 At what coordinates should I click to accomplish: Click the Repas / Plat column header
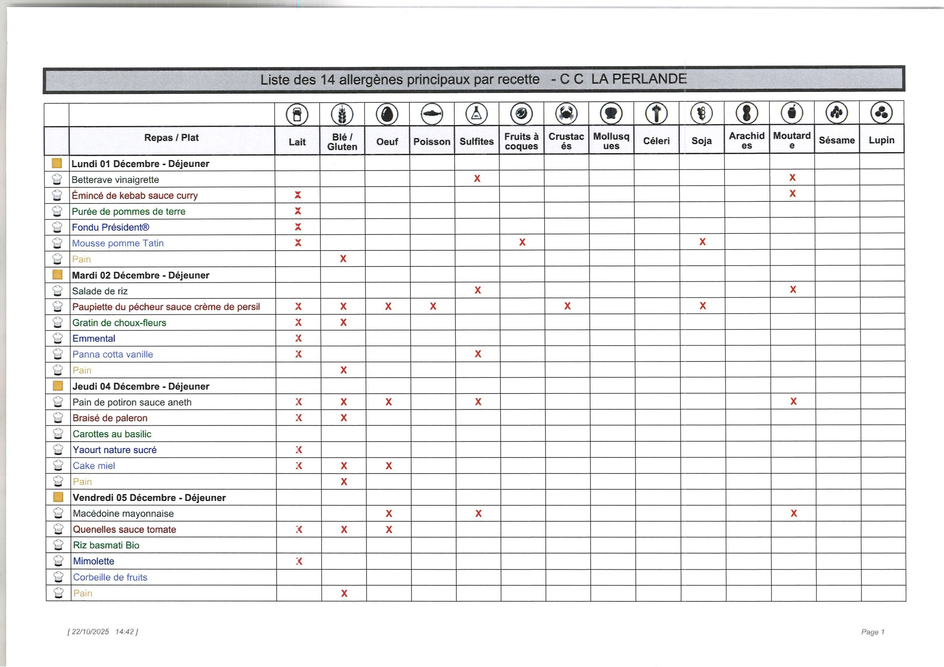tap(171, 138)
